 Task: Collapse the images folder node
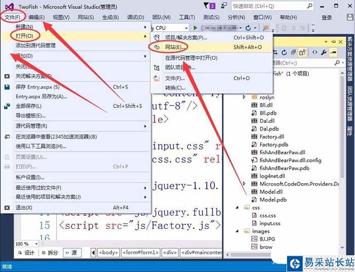click(x=237, y=231)
